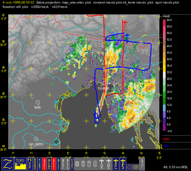Click the ATC tower icon
191x171 pixels.
[142, 164]
